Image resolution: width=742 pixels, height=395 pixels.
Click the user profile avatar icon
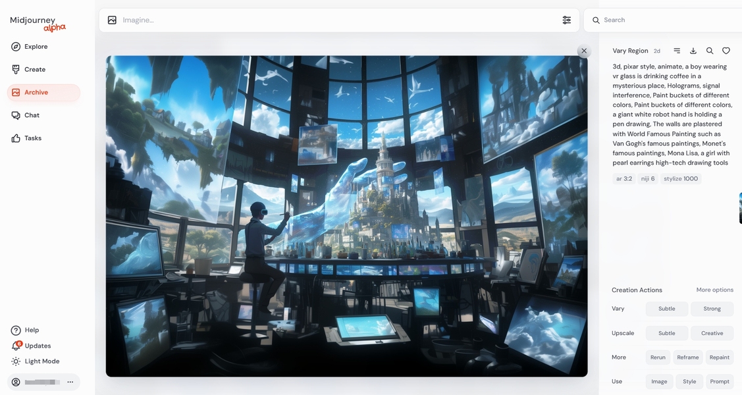click(x=16, y=382)
